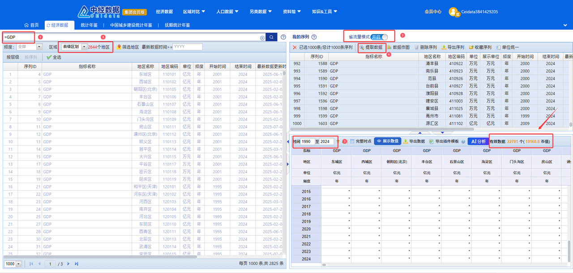Switch to 统计年鉴 tab

88,25
